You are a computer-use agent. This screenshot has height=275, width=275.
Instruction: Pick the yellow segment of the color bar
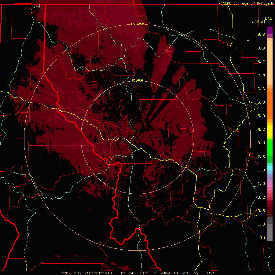(270, 131)
